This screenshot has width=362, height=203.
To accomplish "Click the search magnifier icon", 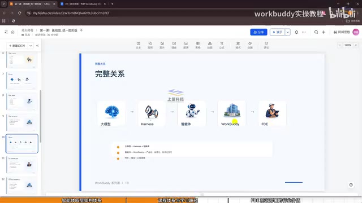I will coord(316,32).
